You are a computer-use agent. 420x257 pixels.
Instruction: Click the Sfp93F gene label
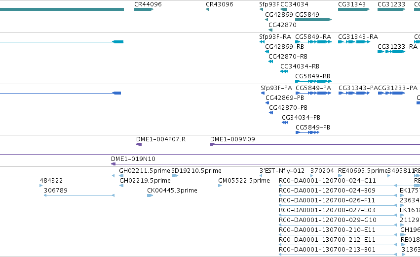click(x=269, y=4)
